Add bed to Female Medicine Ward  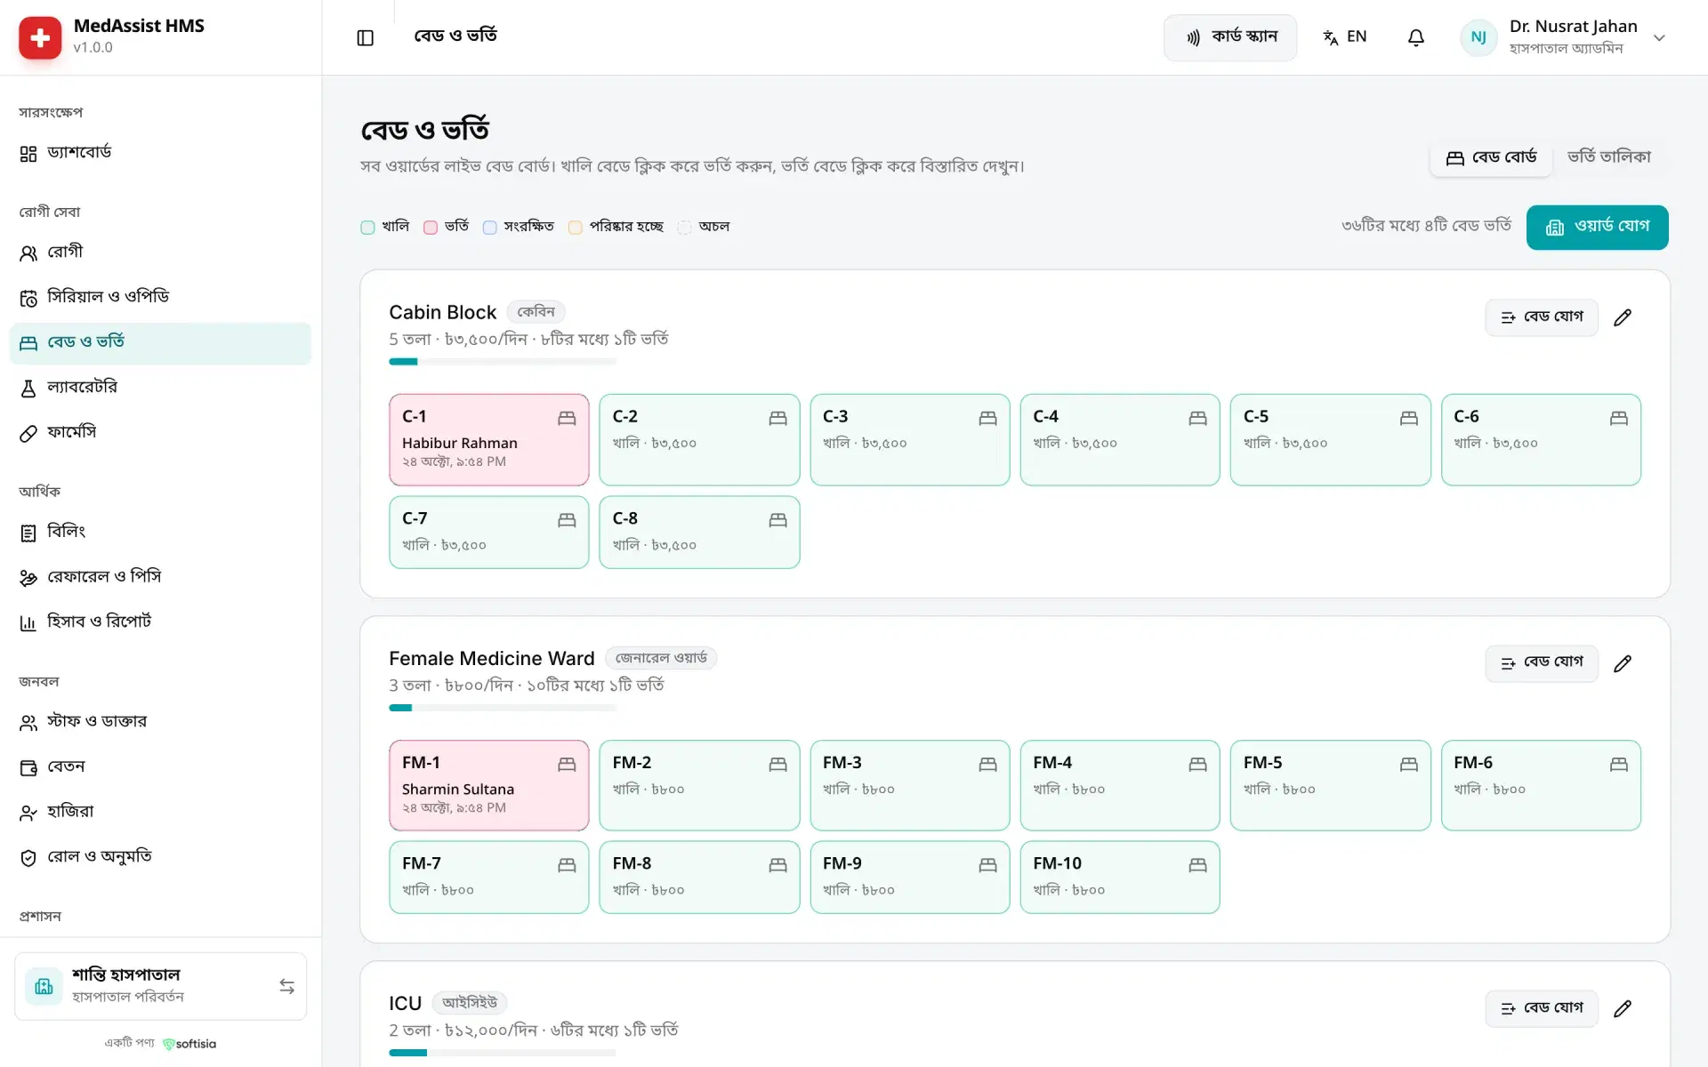1541,663
